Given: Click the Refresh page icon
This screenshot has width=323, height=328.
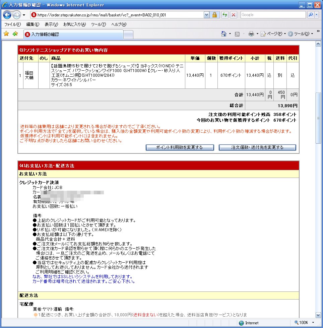Looking at the screenshot, I should pos(225,15).
